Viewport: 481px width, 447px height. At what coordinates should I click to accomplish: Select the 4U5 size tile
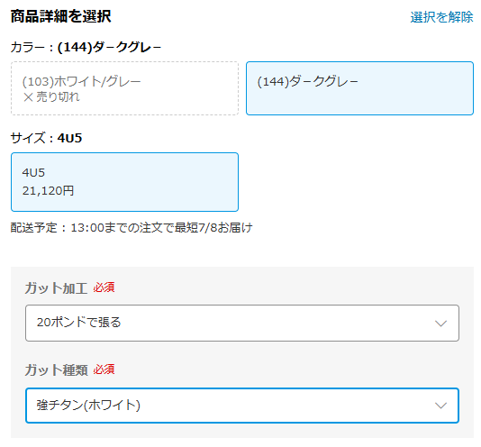pos(124,182)
